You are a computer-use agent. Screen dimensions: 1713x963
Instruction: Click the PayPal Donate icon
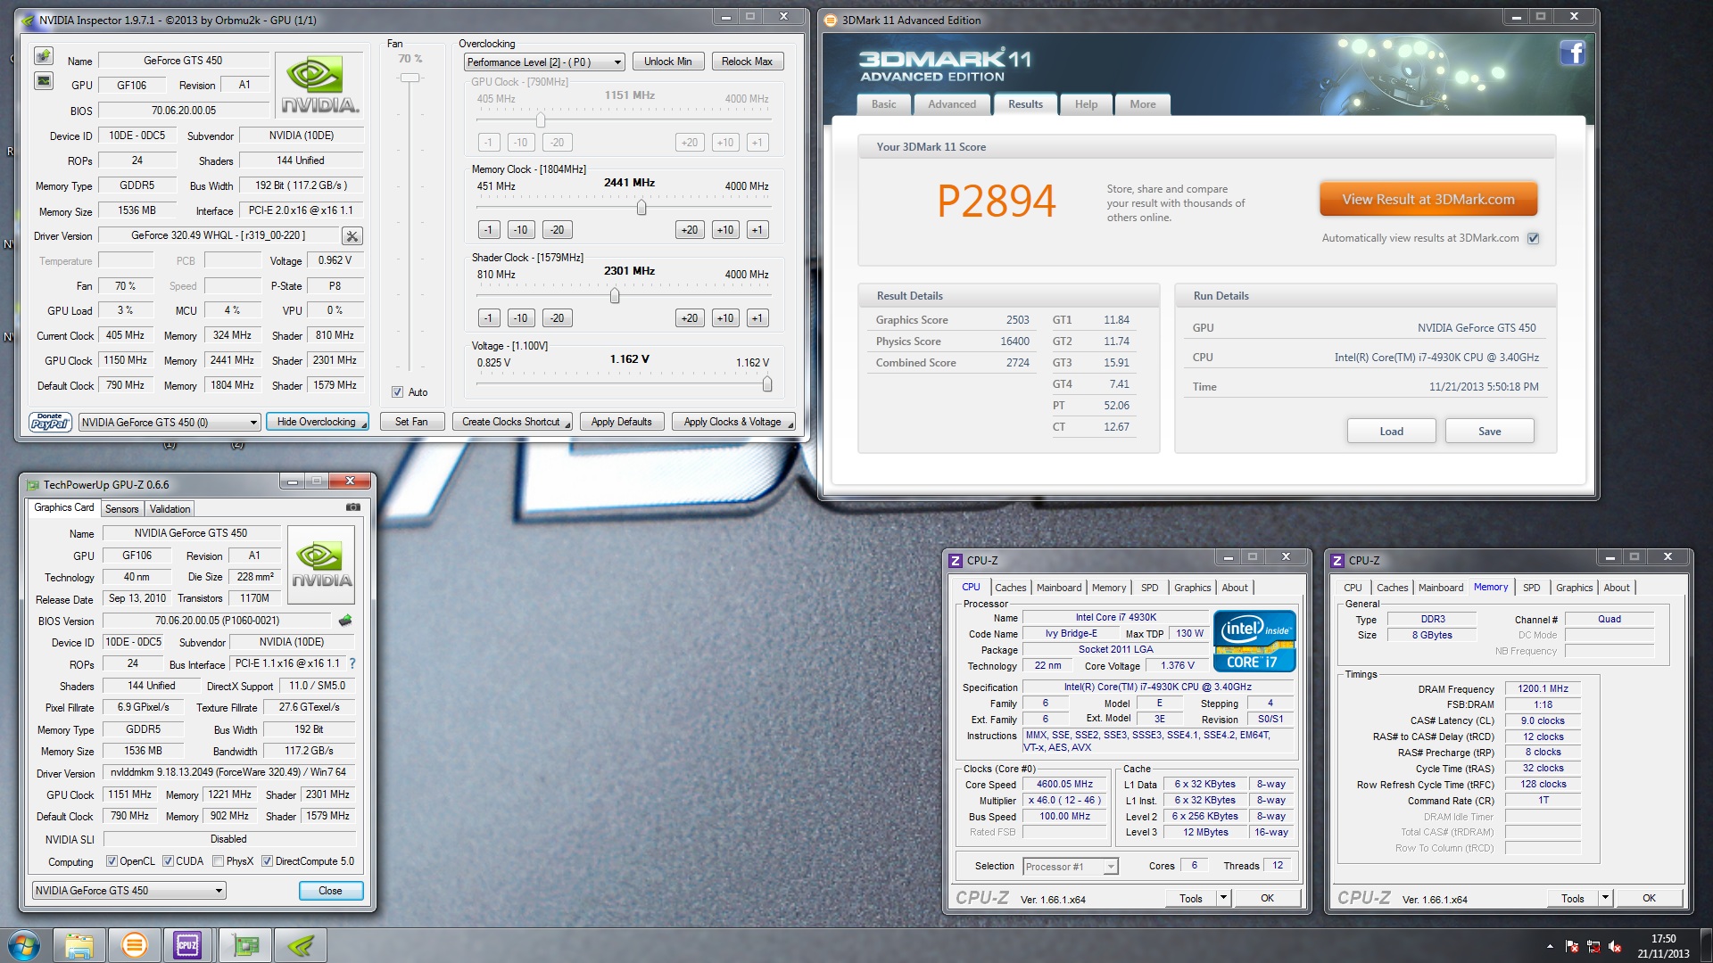(50, 422)
